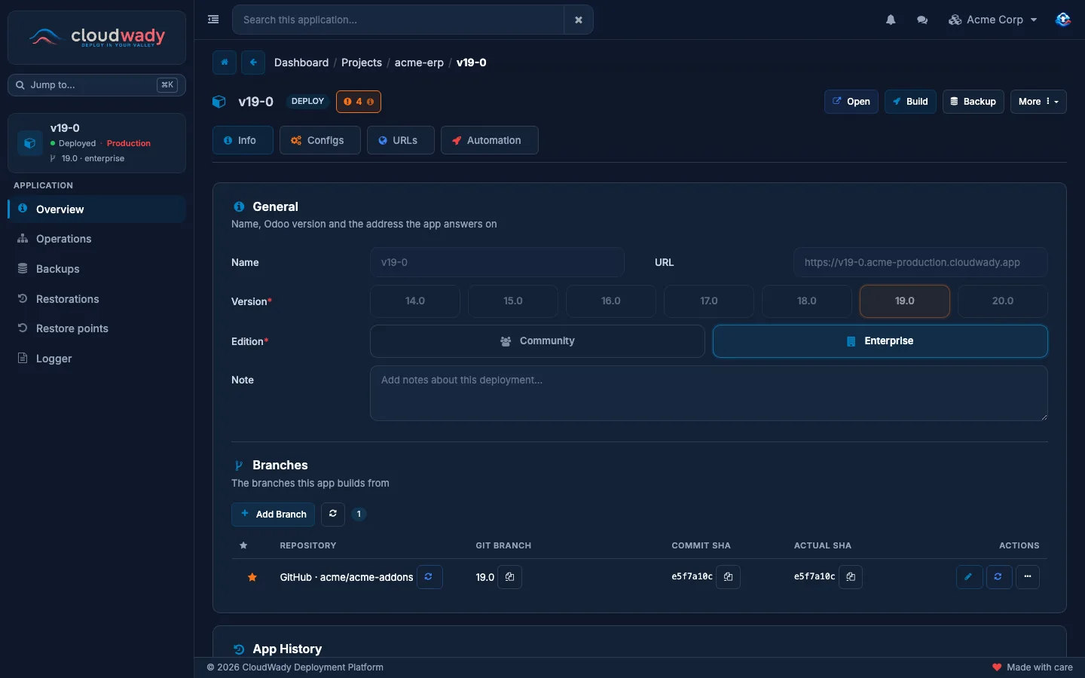This screenshot has height=678, width=1085.
Task: Switch to the Automation tab
Action: [x=490, y=140]
